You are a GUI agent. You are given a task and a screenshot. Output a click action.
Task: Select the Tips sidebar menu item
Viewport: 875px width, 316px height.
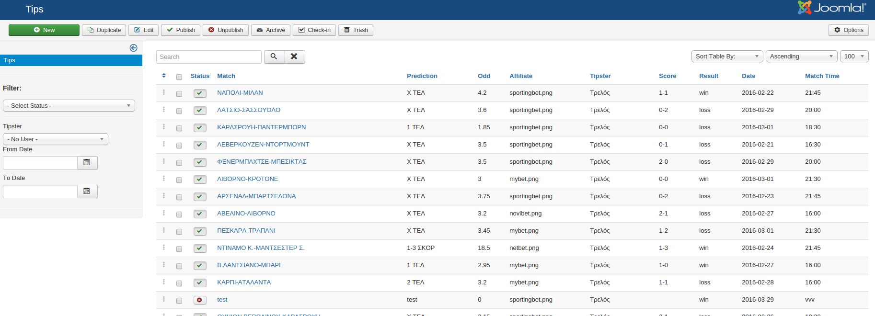71,60
